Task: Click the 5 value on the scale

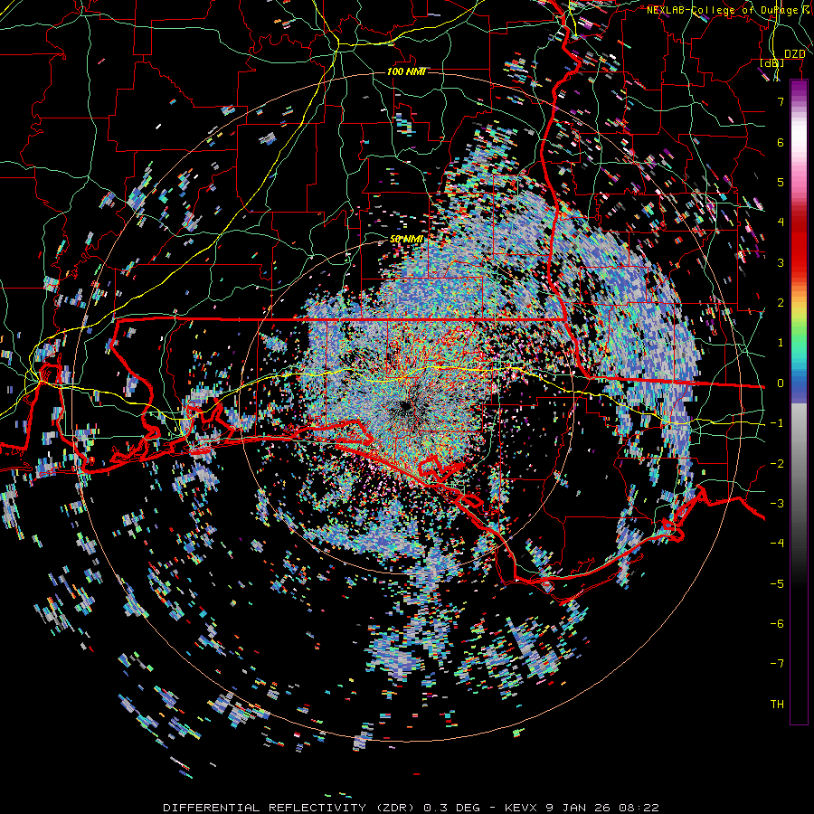Action: pyautogui.click(x=781, y=182)
